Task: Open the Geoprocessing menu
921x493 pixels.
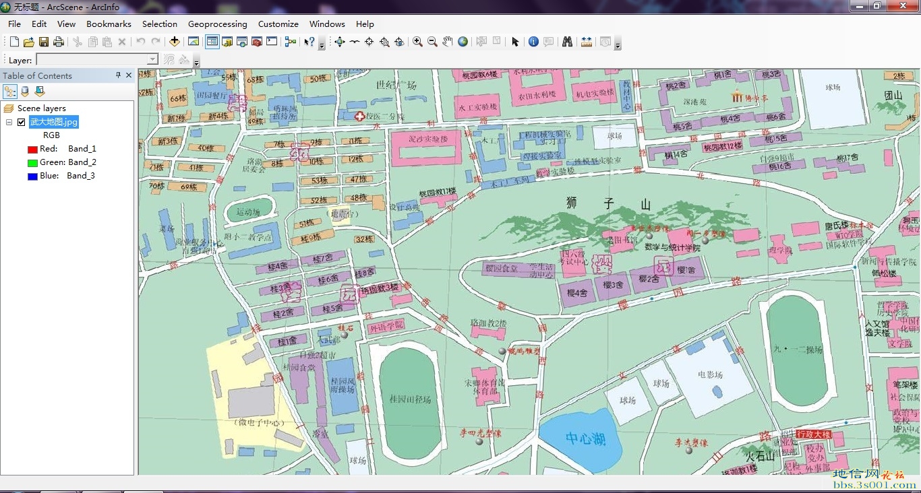Action: point(217,24)
